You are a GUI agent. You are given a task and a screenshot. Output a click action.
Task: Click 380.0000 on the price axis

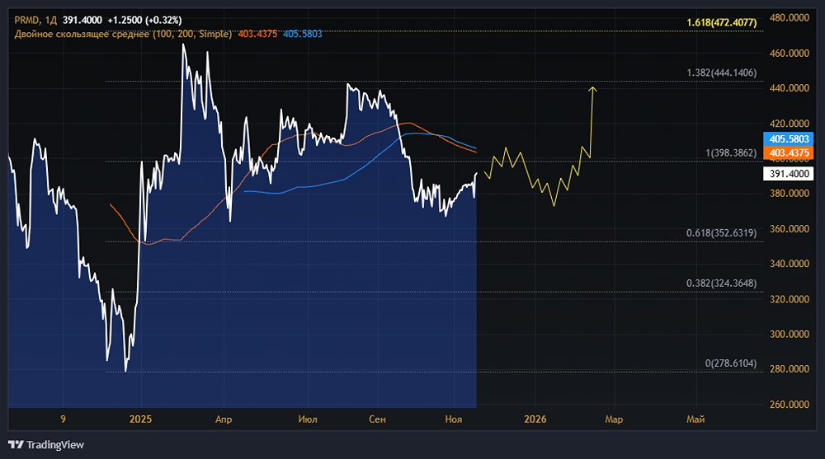pyautogui.click(x=790, y=194)
